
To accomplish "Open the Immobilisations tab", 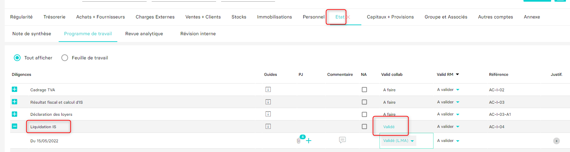I will pos(274,17).
